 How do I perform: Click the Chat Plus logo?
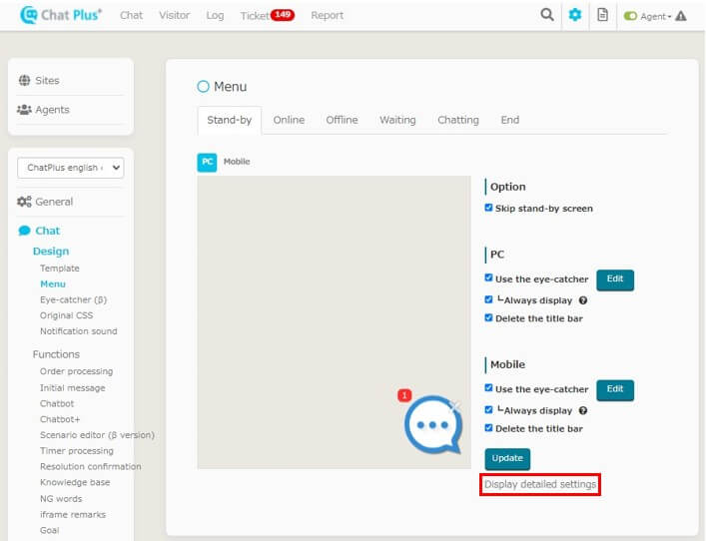pos(61,15)
